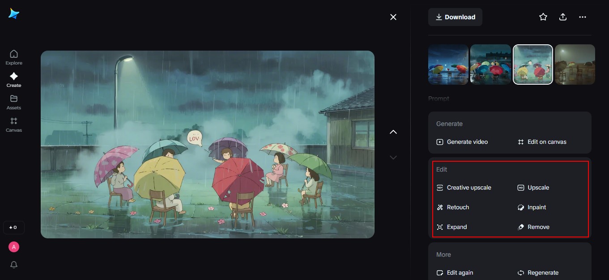Close the image preview with X

pyautogui.click(x=393, y=17)
